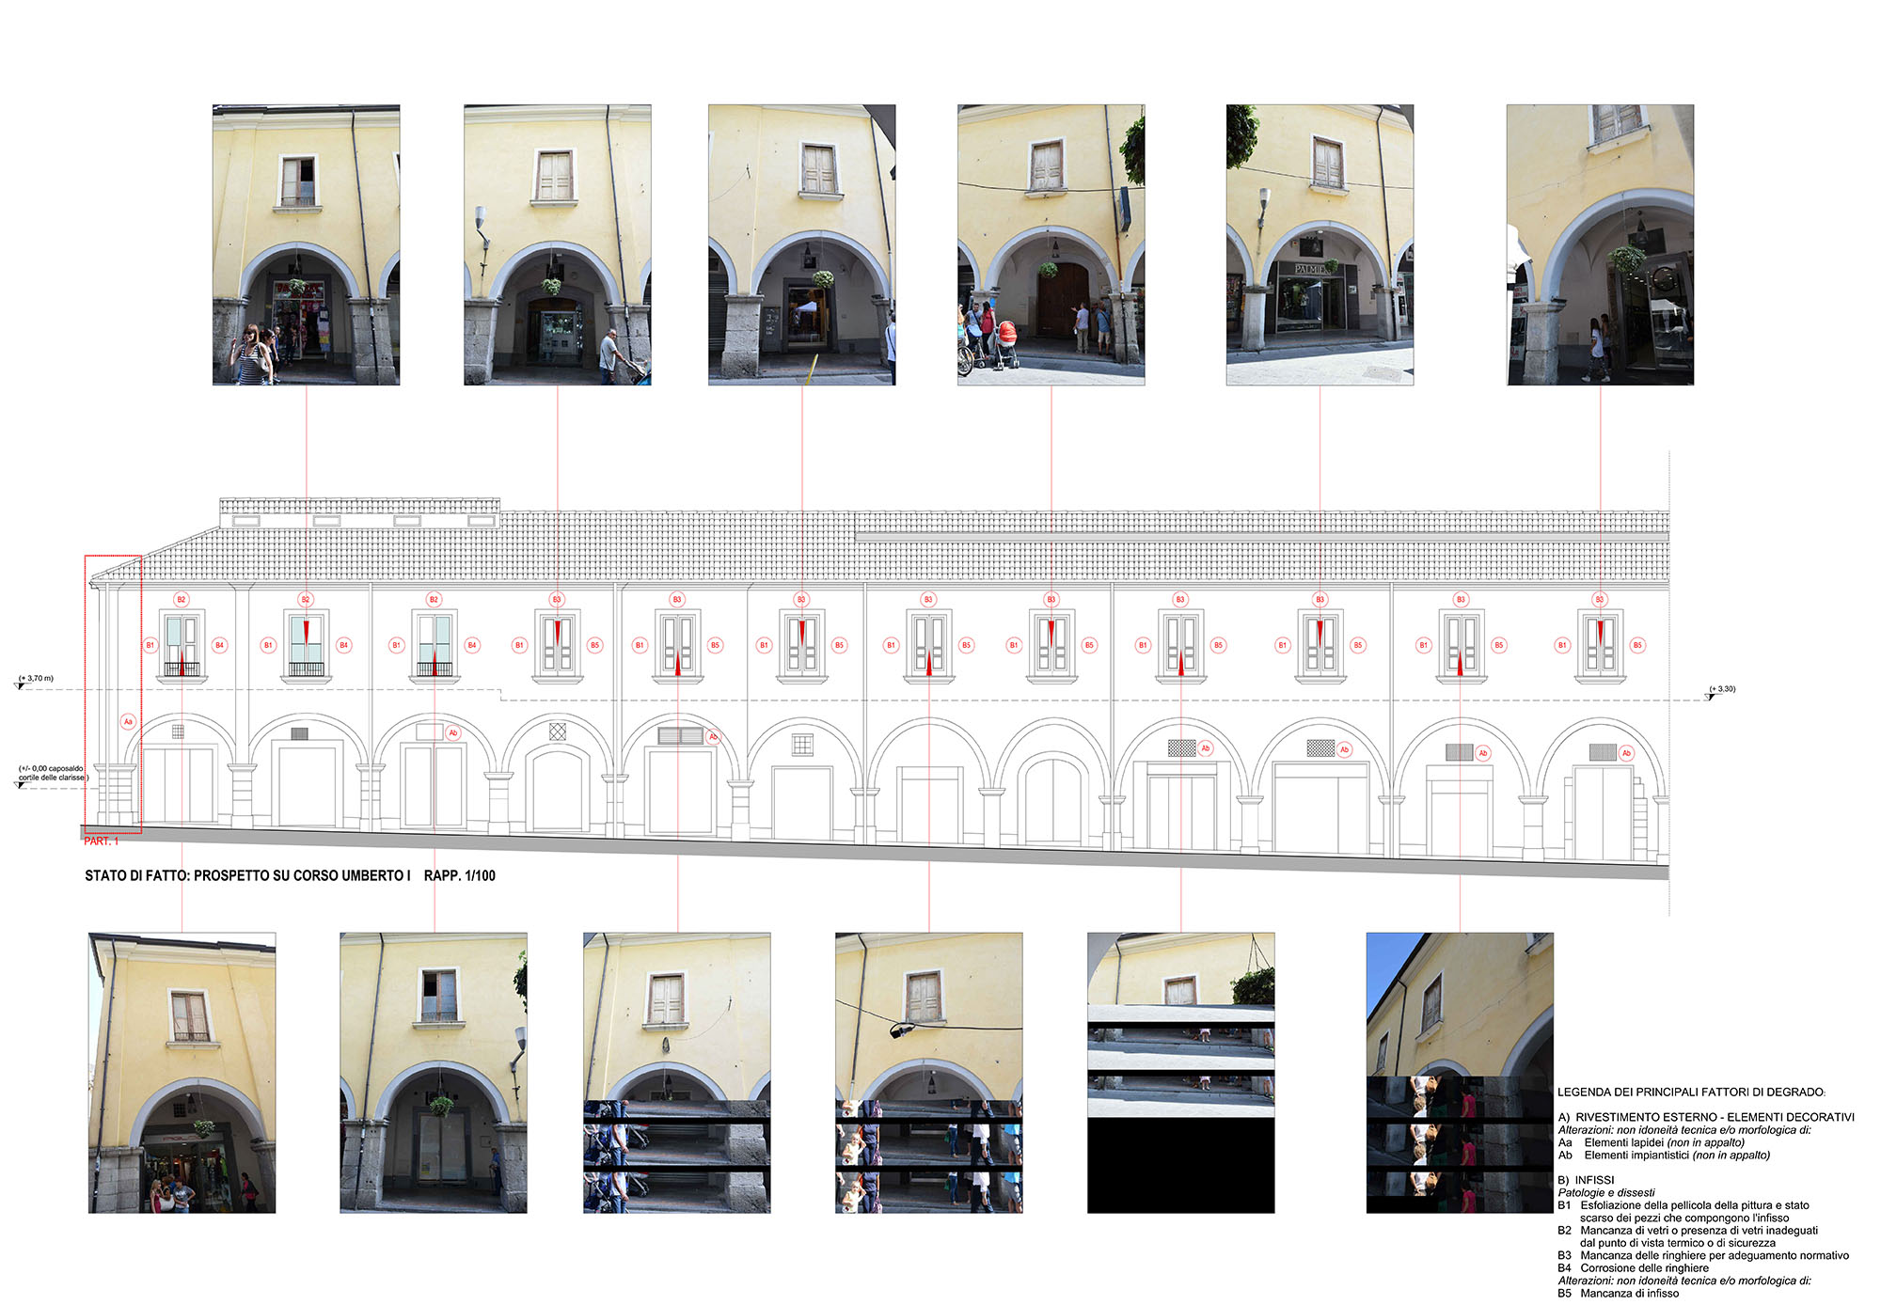Click legend entry B4 Corrosione delle ringhiere

click(1634, 1268)
